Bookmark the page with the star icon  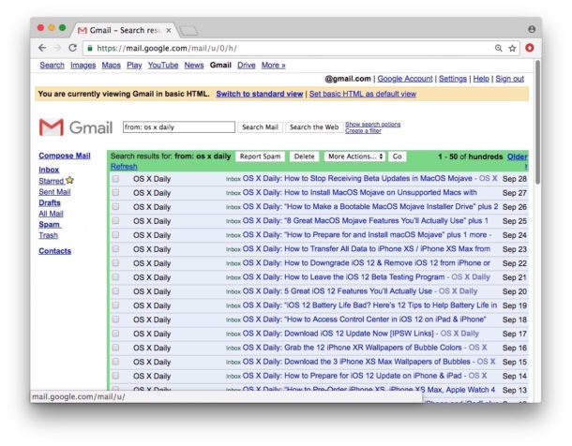[512, 48]
